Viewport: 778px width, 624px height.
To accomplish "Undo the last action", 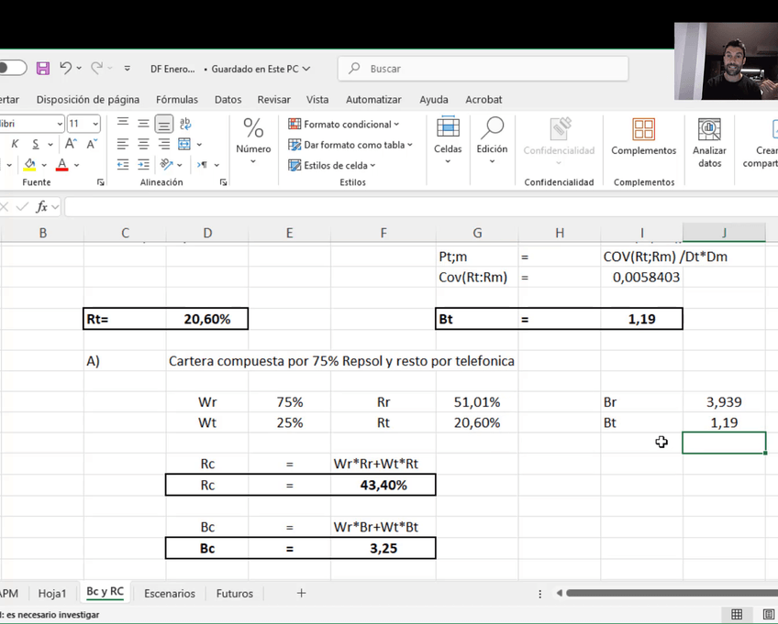I will [65, 69].
